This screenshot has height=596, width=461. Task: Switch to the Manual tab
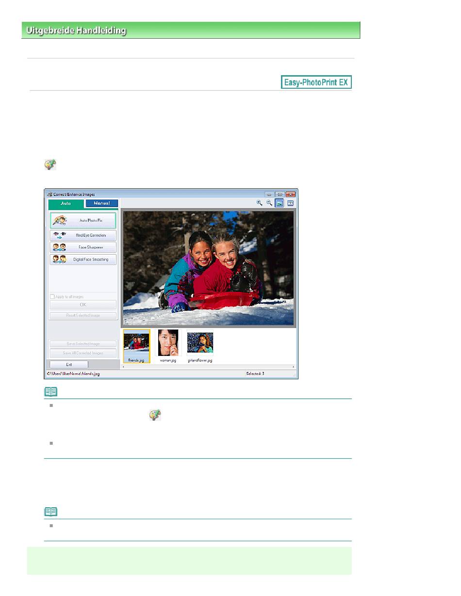pyautogui.click(x=101, y=204)
